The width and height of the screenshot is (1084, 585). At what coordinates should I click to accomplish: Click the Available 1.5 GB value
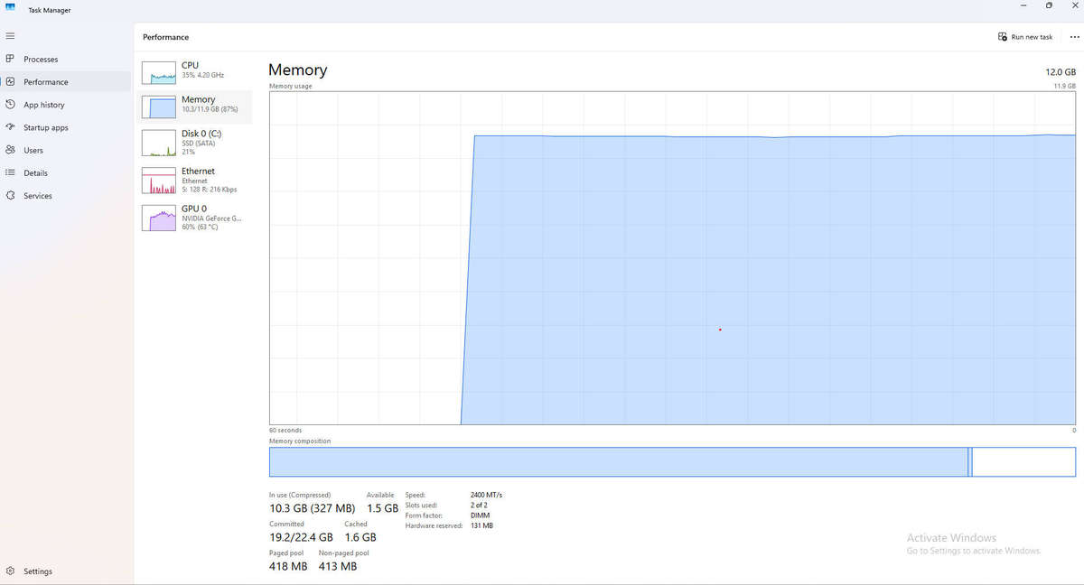[x=382, y=508]
